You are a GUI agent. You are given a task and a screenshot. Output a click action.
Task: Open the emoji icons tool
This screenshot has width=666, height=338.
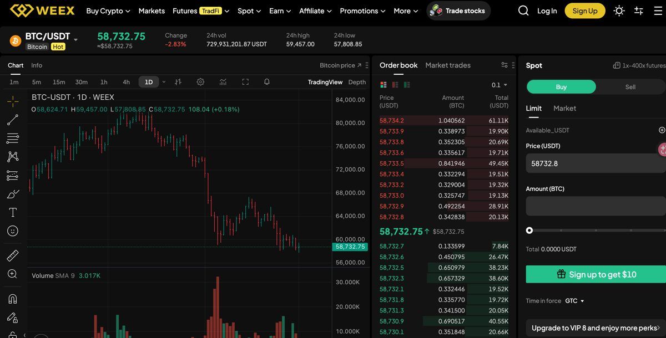tap(13, 231)
